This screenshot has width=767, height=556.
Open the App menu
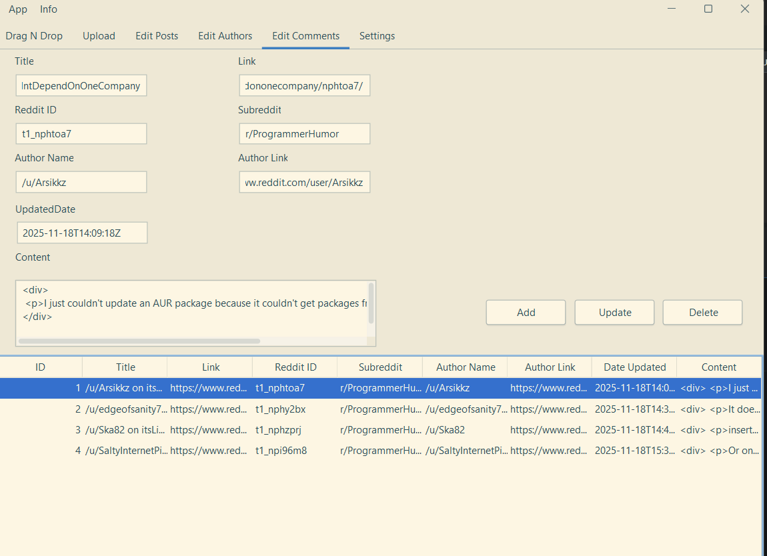point(18,9)
